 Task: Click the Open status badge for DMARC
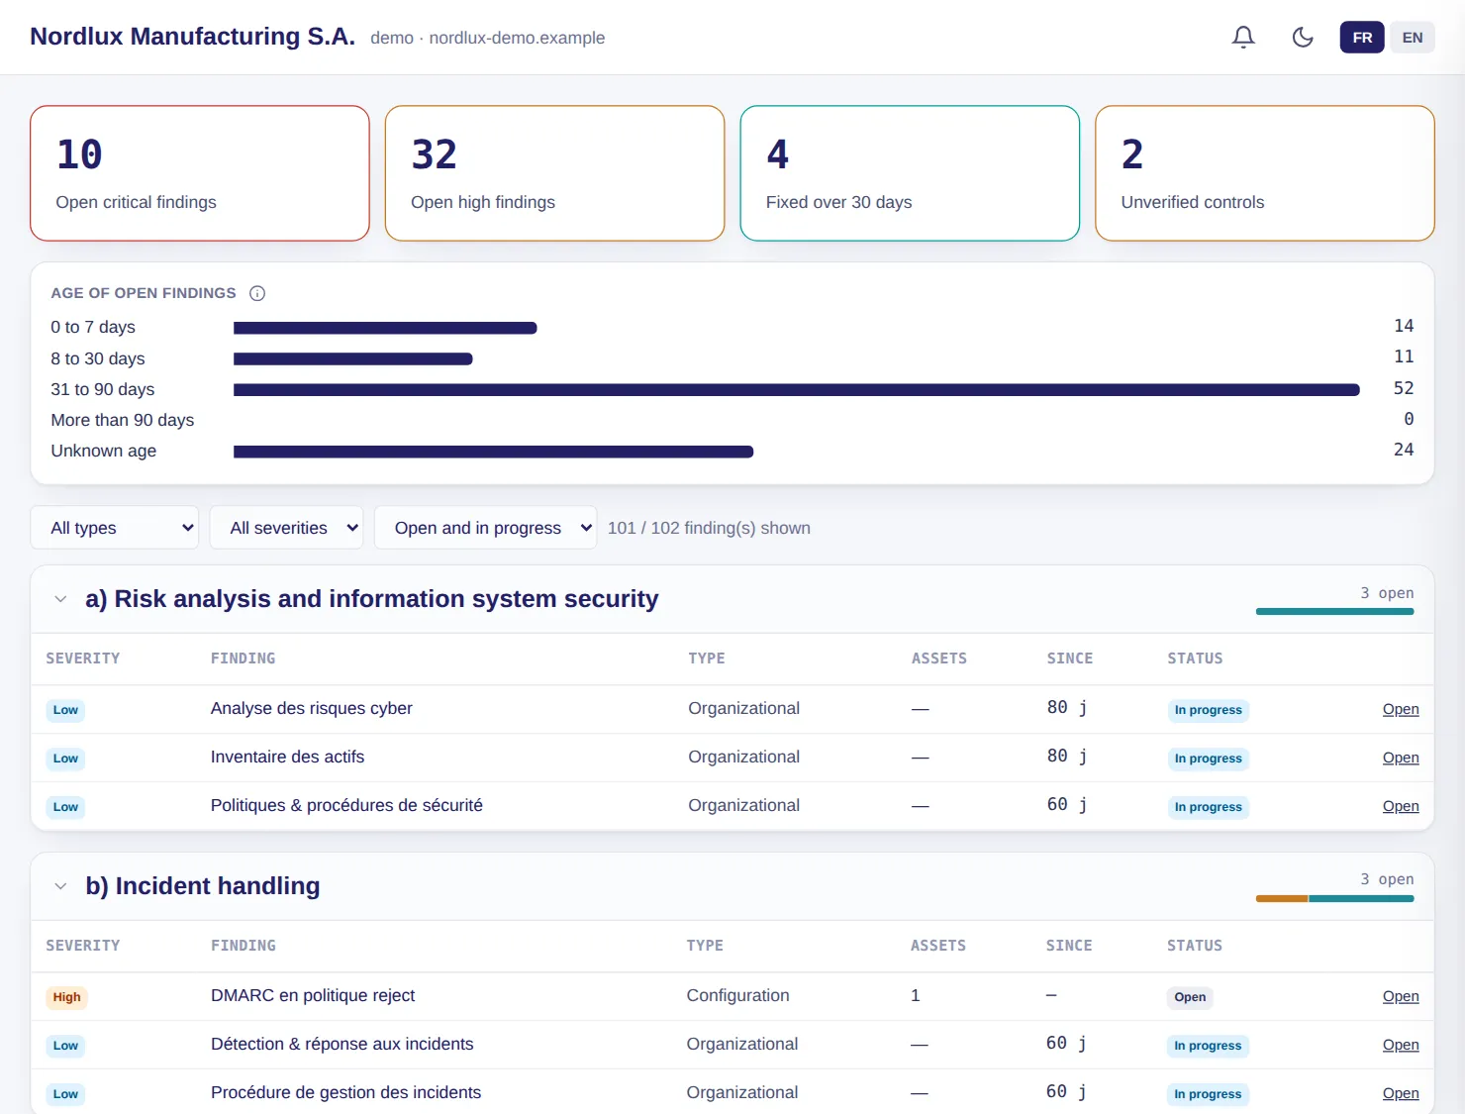pyautogui.click(x=1190, y=997)
